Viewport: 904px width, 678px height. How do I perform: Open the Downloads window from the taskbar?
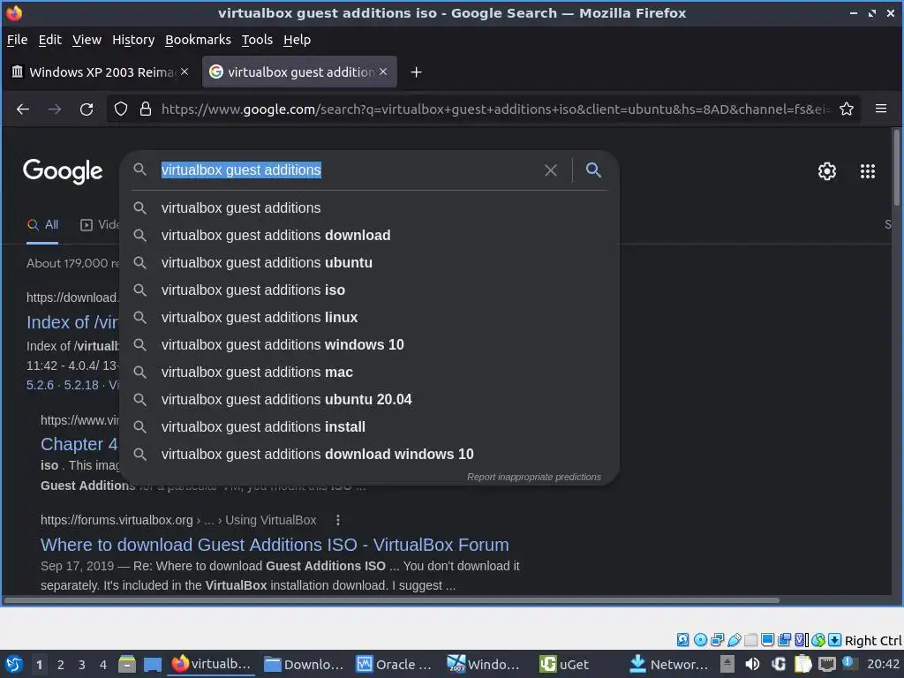(x=304, y=664)
